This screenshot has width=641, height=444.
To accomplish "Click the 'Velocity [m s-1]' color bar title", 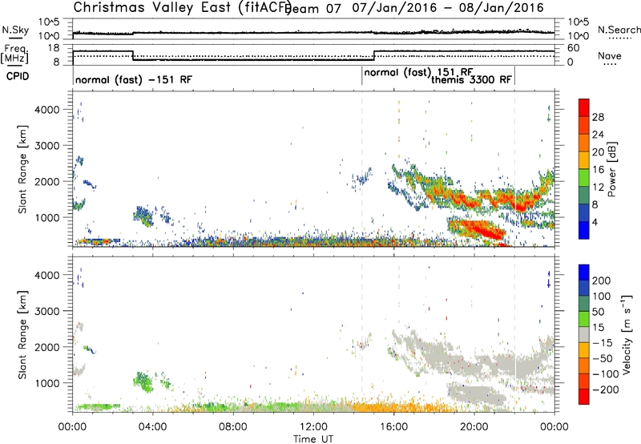I will click(x=627, y=334).
